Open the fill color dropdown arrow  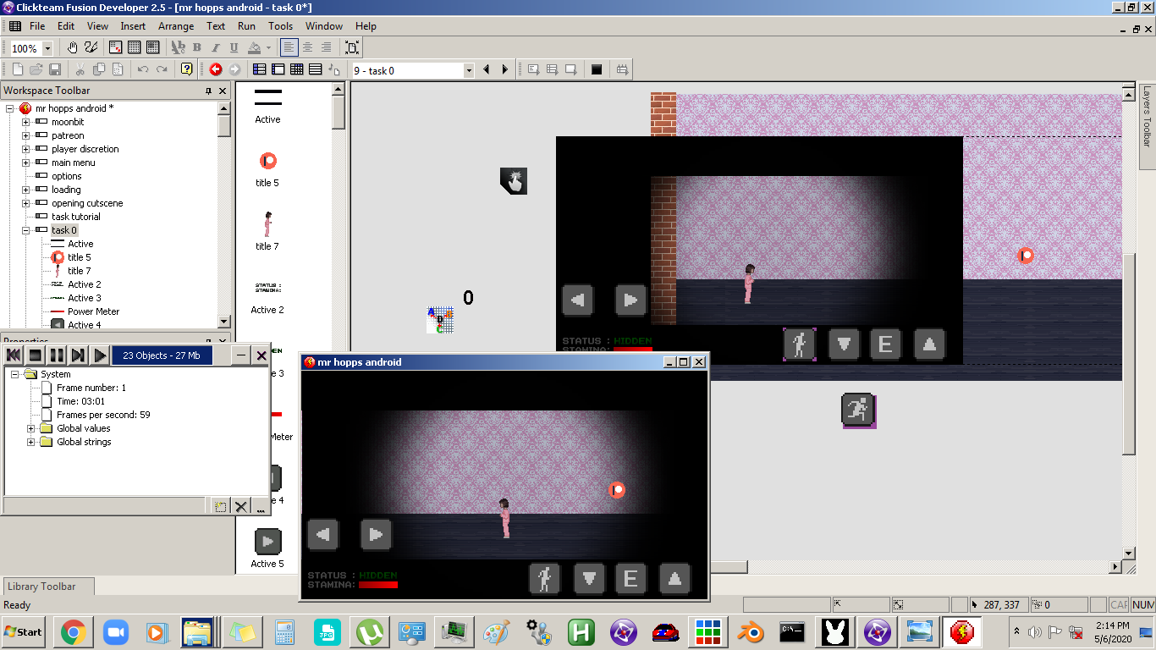(x=269, y=48)
